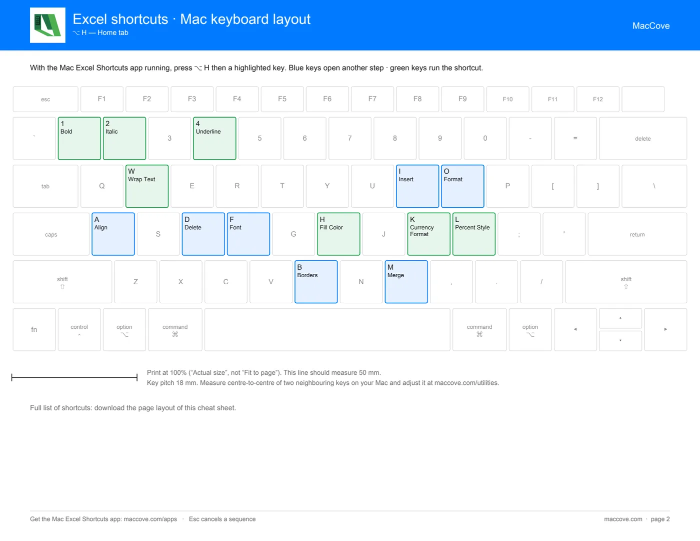Click the up arrow key
The width and height of the screenshot is (700, 541).
620,318
